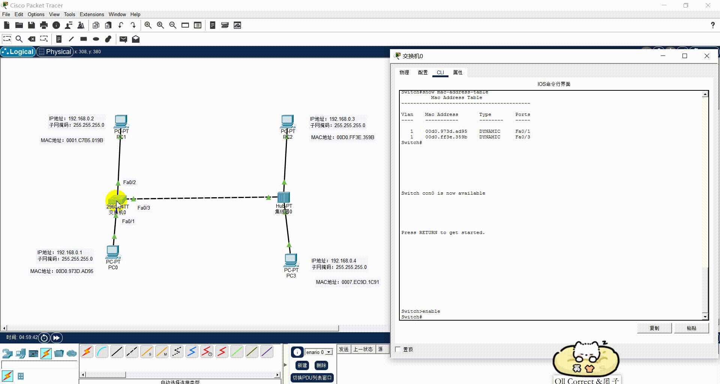Paste toolbar icon
The height and width of the screenshot is (384, 720).
pyautogui.click(x=108, y=25)
